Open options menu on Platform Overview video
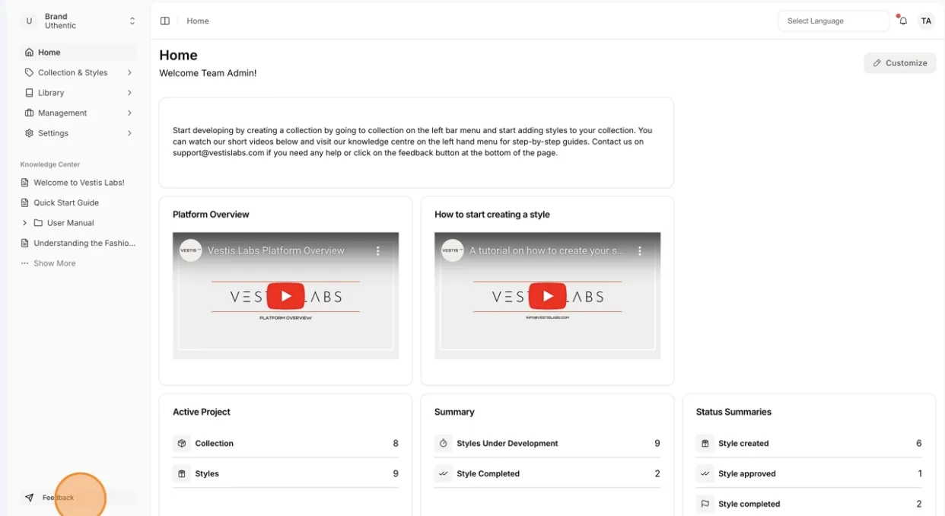945x516 pixels. (377, 250)
